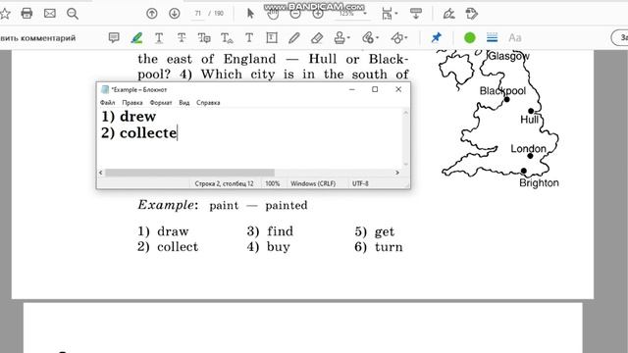628x353 pixels.
Task: Click the 'London' label on the map
Action: (x=528, y=148)
